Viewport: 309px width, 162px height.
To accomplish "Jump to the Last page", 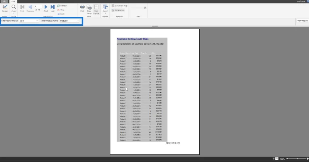I will tap(53, 8).
